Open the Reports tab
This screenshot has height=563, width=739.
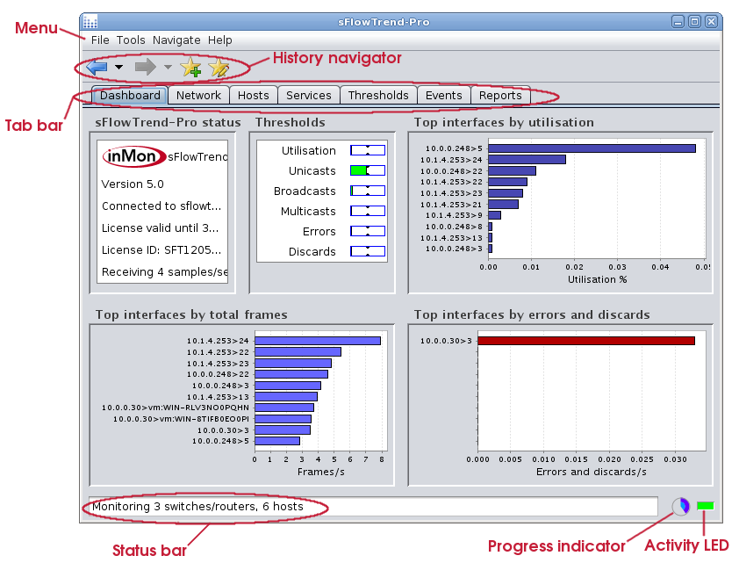[500, 95]
